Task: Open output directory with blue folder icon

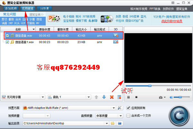Action: pos(120,123)
